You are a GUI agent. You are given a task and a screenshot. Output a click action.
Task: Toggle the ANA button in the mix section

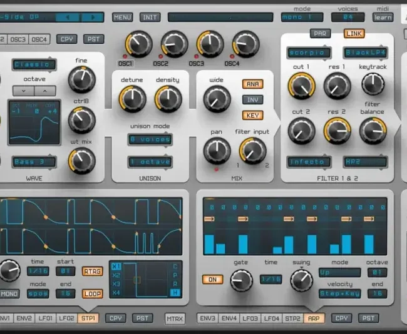click(x=253, y=84)
